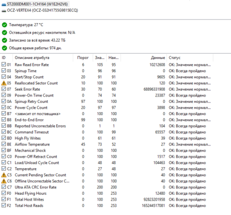Screen dimensions: 231x215
Task: Click the green temperature status checkmark
Action: 5,25
